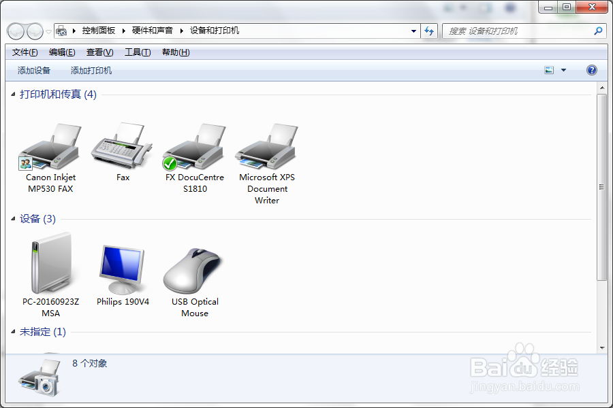Screen dimensions: 613x408
Task: Select the PC-20160923ZMSA computer icon
Action: [51, 262]
